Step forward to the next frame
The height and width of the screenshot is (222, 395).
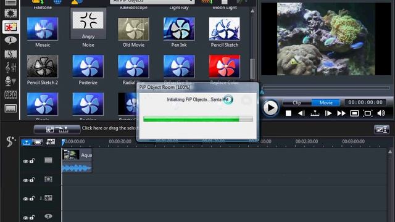pos(328,113)
